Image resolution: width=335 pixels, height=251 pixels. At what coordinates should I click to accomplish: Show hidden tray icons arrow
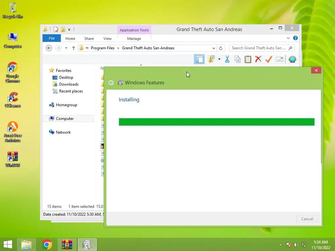click(280, 245)
